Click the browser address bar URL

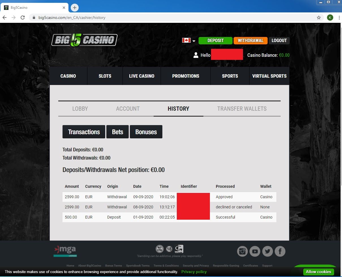pyautogui.click(x=72, y=18)
